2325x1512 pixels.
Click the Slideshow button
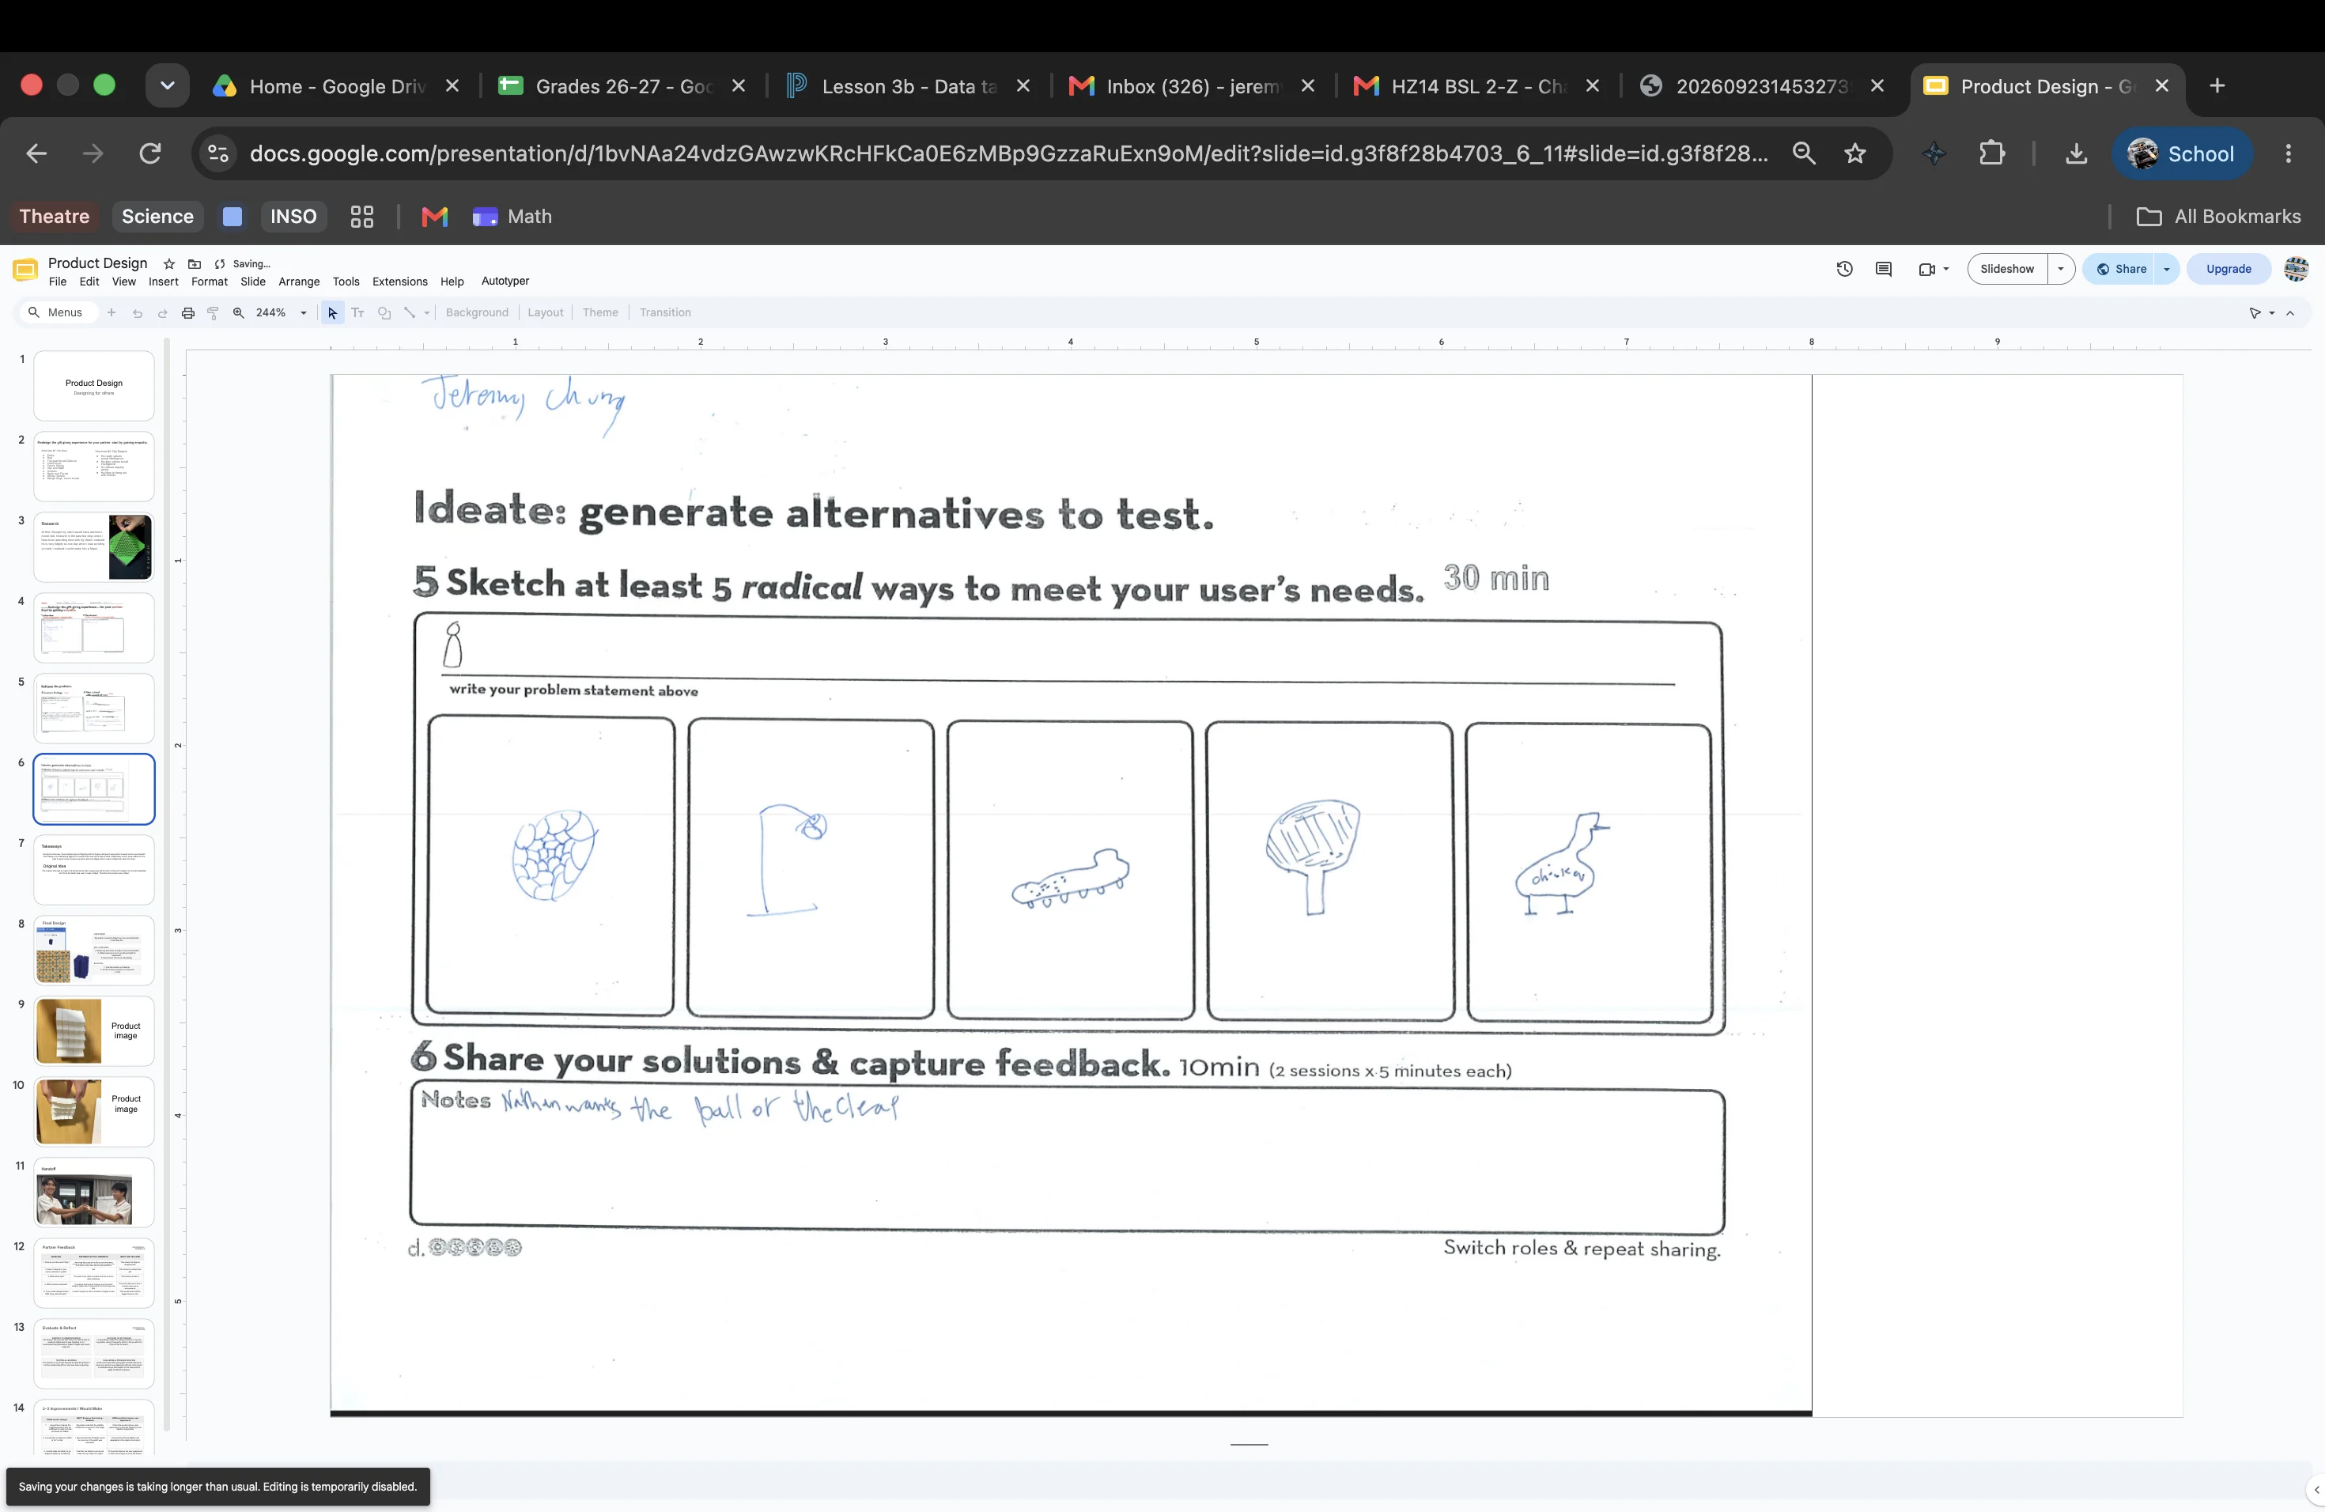(2006, 269)
